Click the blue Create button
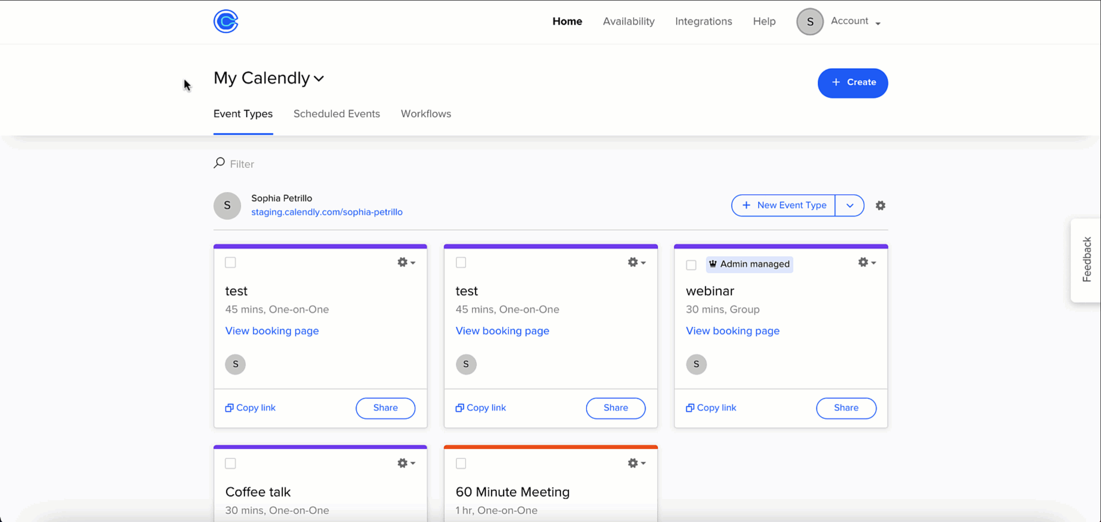 853,83
